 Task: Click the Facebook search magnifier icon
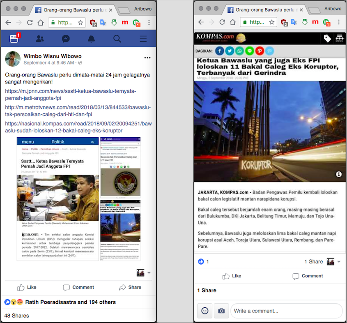(x=117, y=39)
